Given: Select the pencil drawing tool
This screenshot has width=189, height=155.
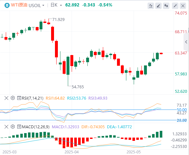Looking at the screenshot, I should 158,6.
